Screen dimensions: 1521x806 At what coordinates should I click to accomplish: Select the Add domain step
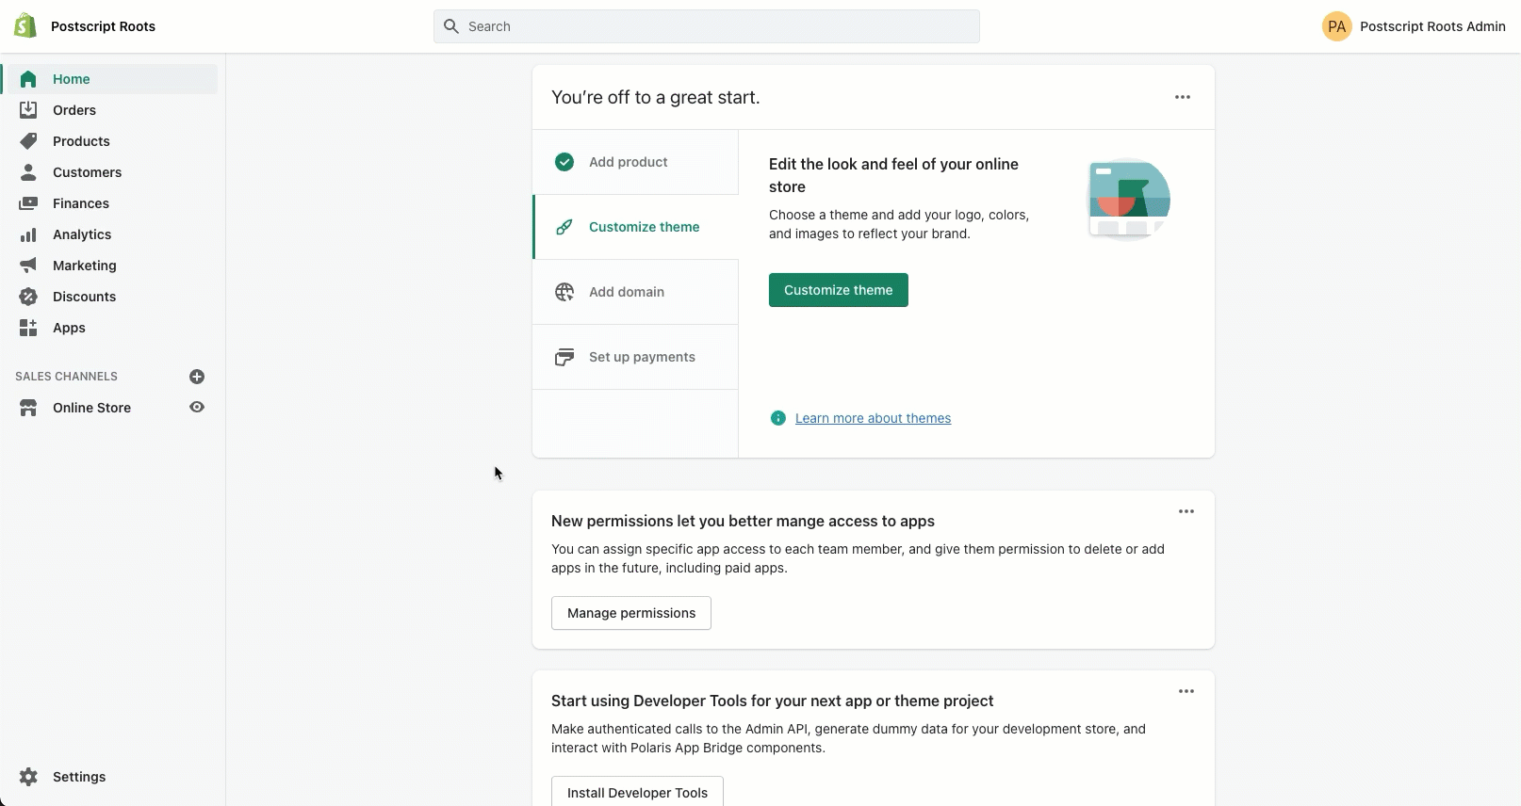coord(627,292)
